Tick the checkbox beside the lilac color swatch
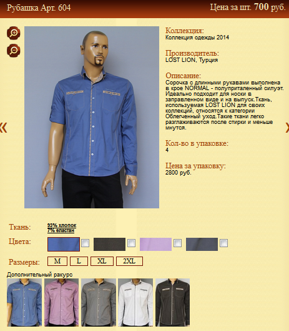Viewport: 289px width, 331px height. tap(177, 243)
